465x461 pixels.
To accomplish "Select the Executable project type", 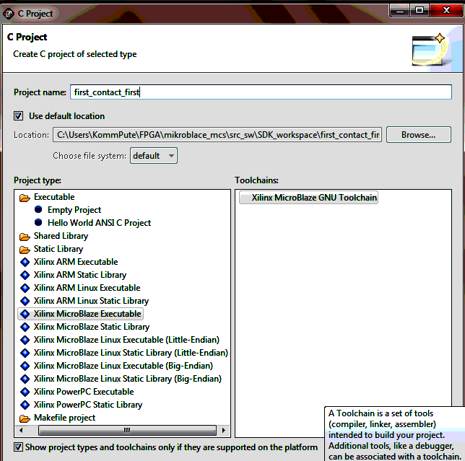I will [54, 197].
